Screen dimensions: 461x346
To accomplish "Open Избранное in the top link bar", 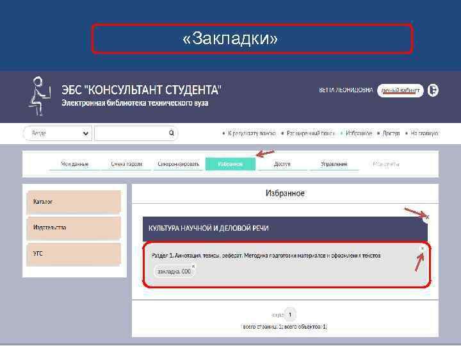I will point(359,133).
